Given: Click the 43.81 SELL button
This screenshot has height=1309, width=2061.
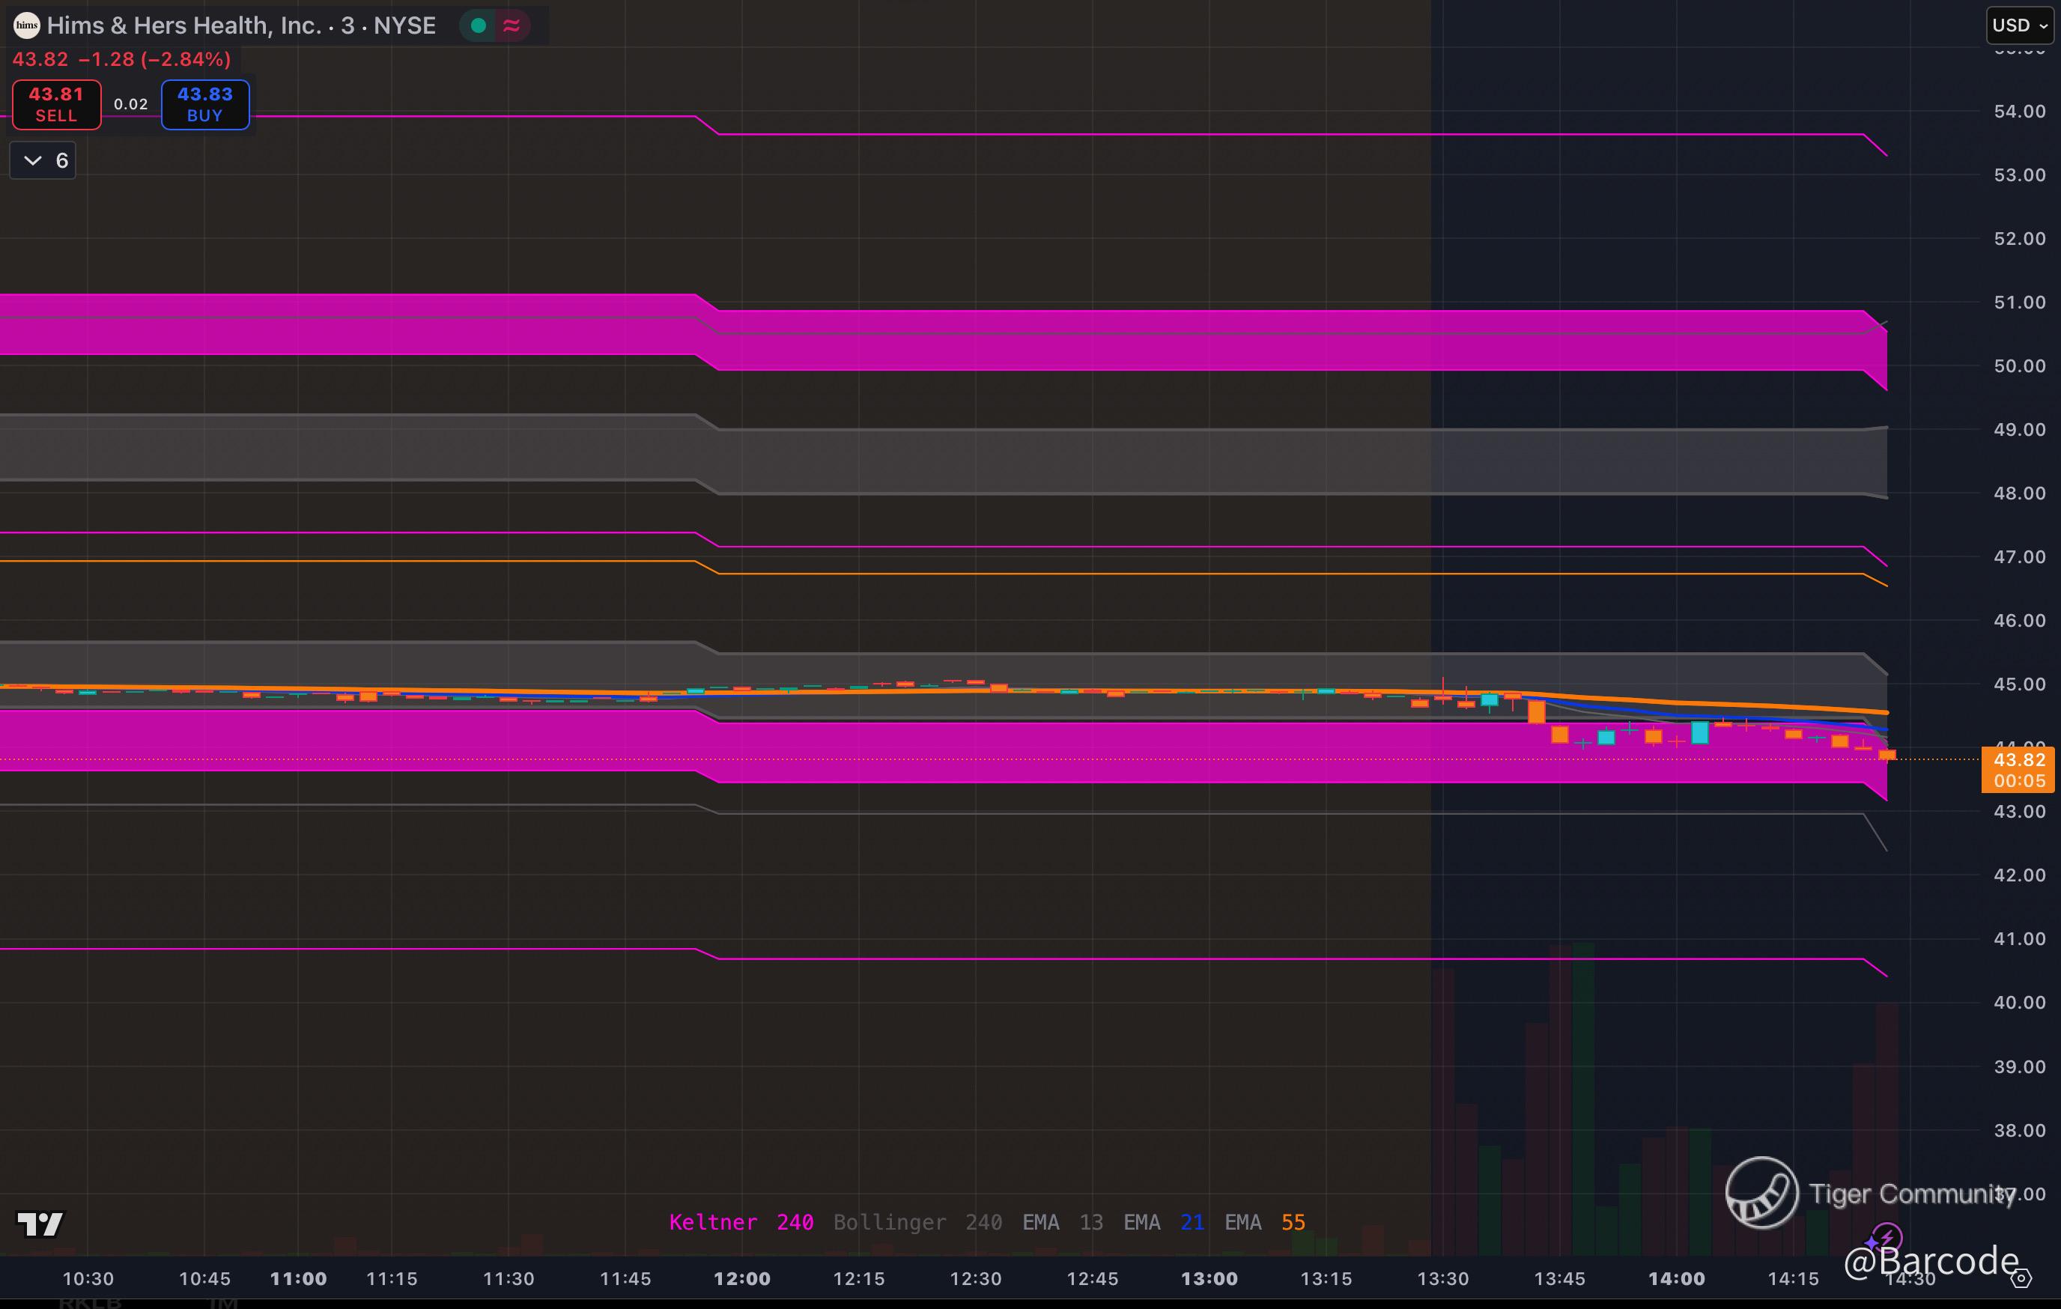Looking at the screenshot, I should [56, 104].
